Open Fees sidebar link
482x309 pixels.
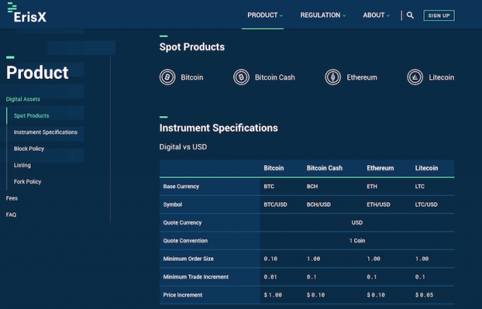click(x=12, y=198)
